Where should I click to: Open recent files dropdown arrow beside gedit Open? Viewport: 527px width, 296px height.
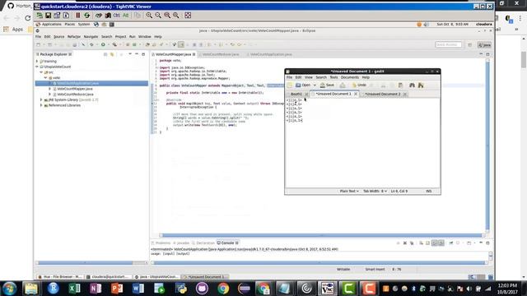point(315,86)
